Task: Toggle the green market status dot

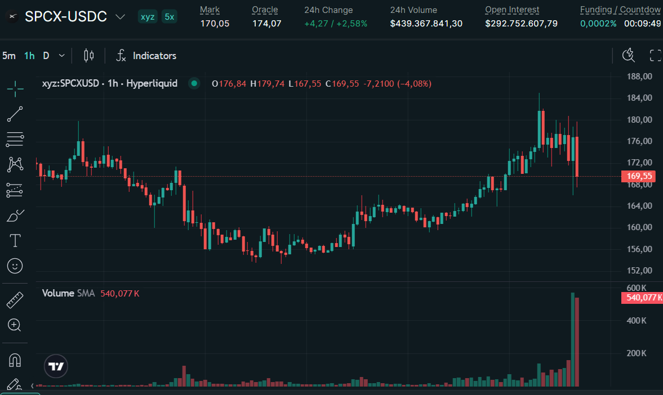Action: (194, 83)
